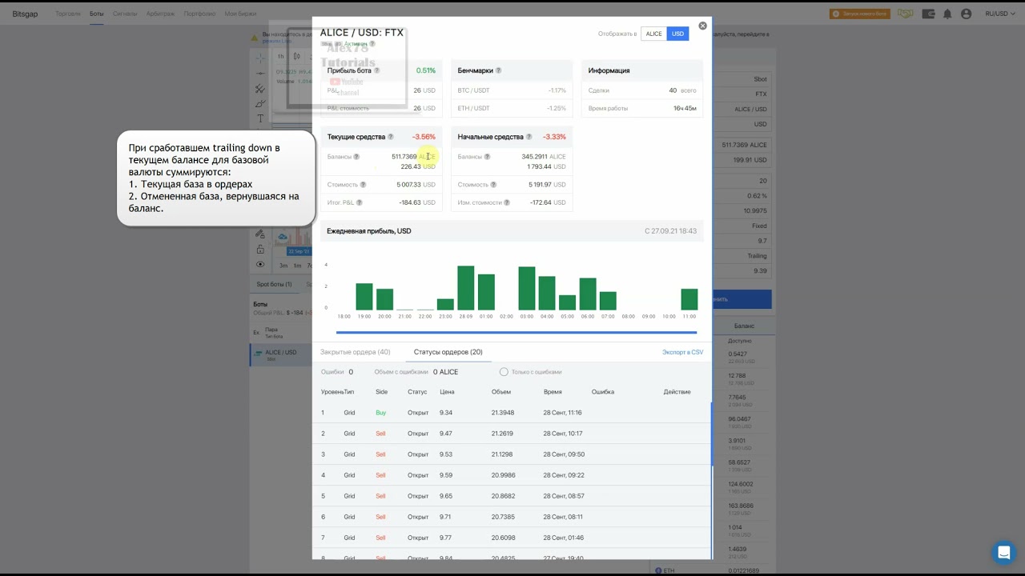Click Экспорт в CSV link

[682, 352]
